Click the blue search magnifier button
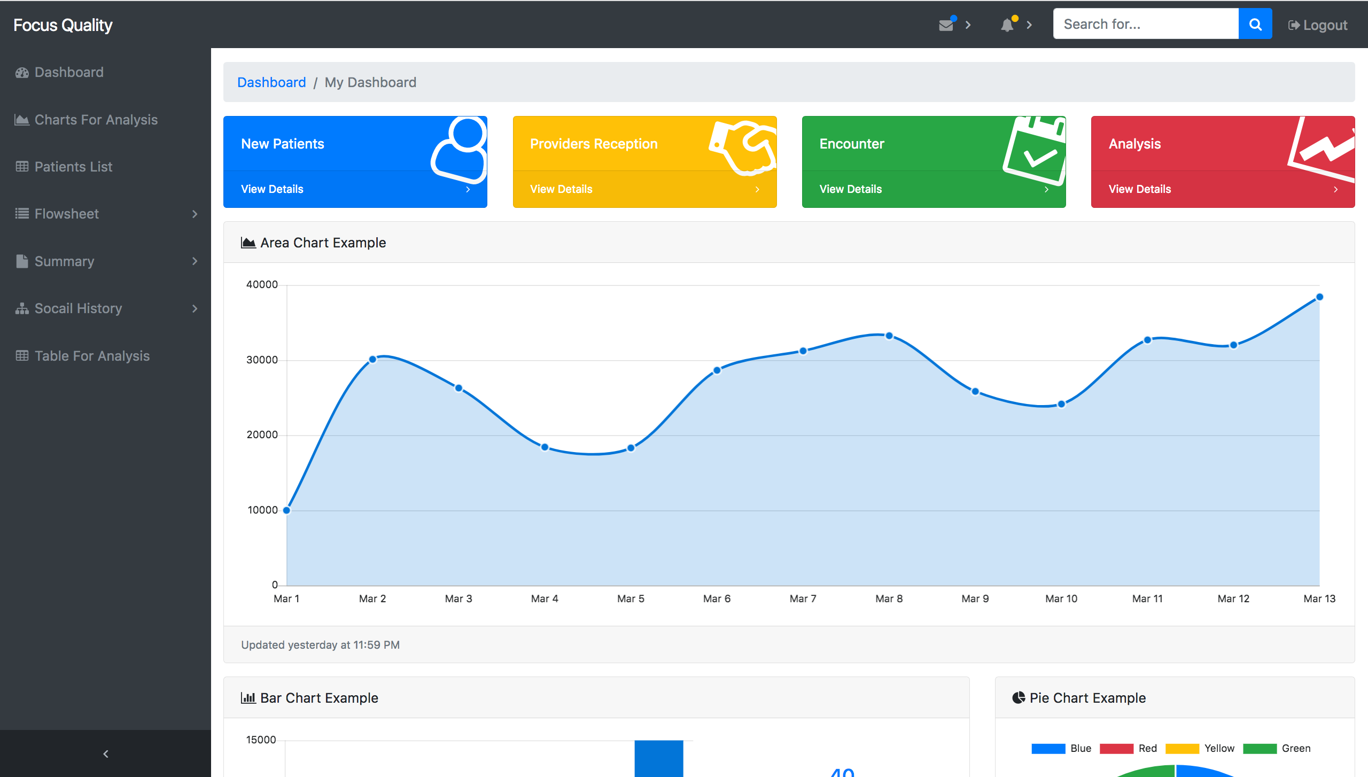Screen dimensions: 1368x777 pos(1255,24)
